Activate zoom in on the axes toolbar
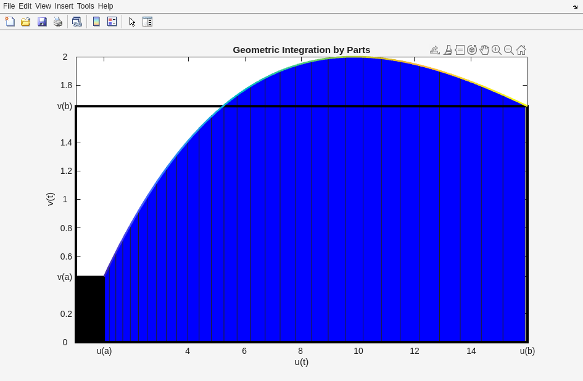 [x=497, y=50]
